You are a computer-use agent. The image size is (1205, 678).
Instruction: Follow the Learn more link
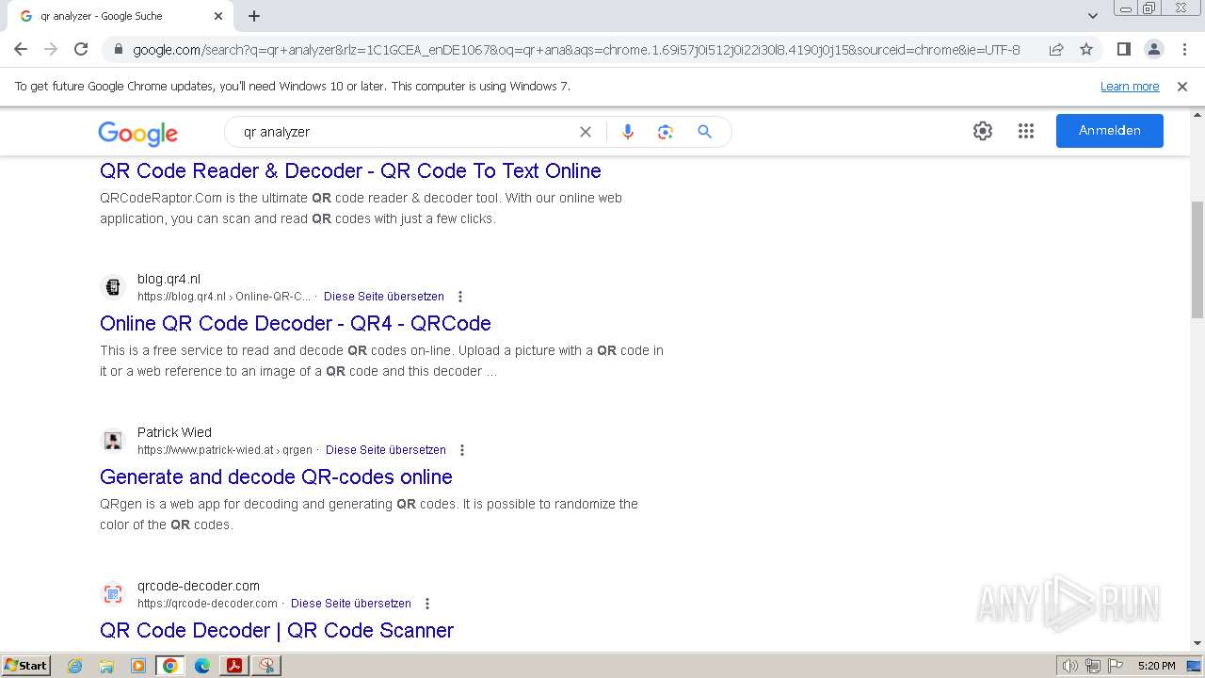click(1130, 87)
